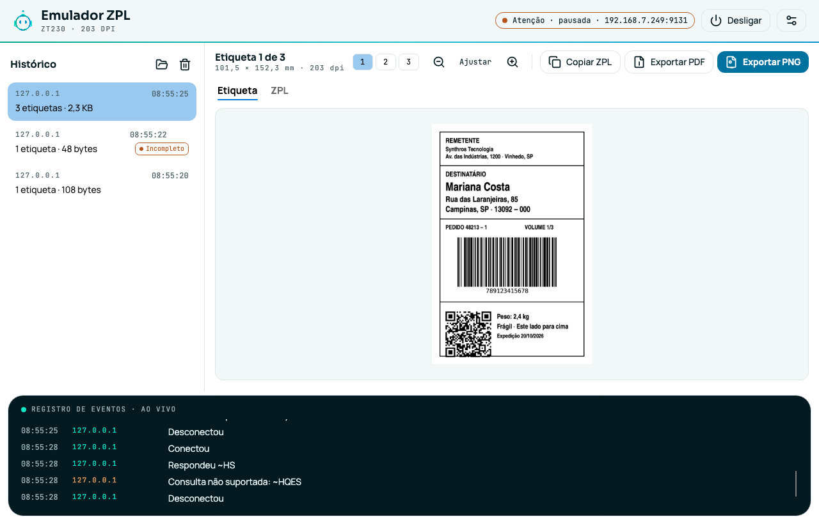Export the label as PDF
Viewport: 819px width, 524px height.
click(x=669, y=62)
